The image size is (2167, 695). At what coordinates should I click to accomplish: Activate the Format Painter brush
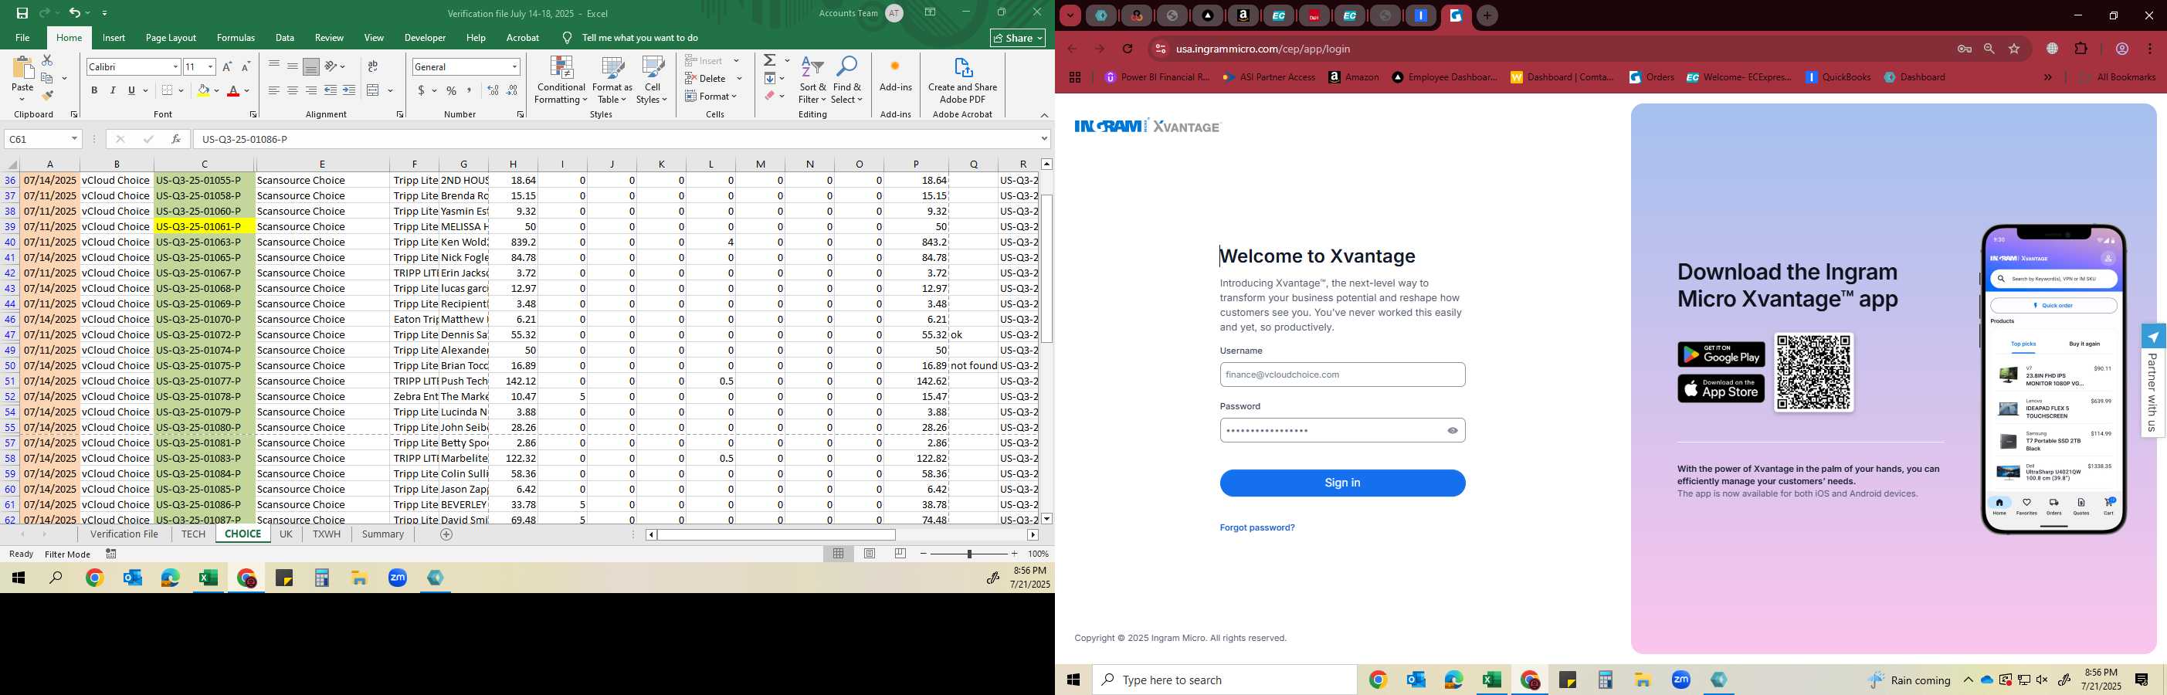click(47, 95)
